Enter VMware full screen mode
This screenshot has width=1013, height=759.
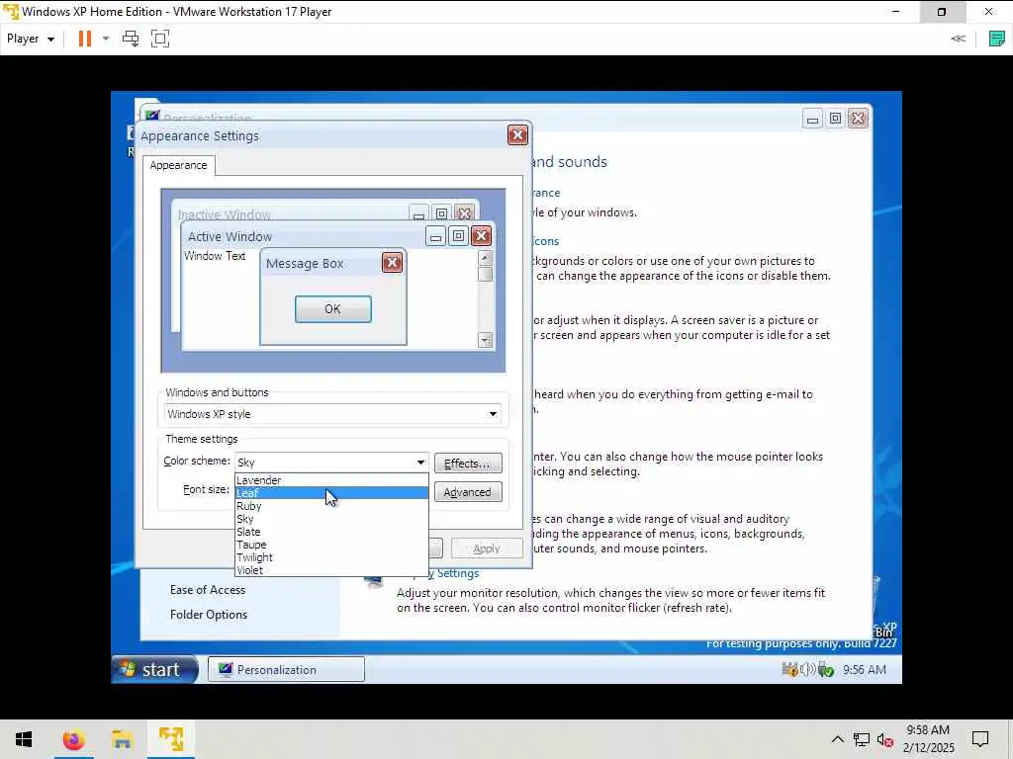point(159,39)
